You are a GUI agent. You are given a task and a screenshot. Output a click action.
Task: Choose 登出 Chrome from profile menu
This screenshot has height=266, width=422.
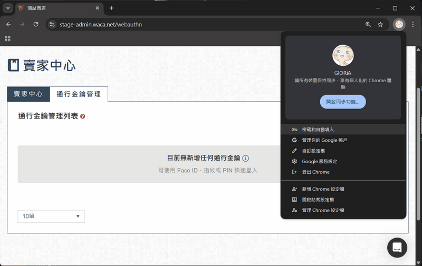315,172
